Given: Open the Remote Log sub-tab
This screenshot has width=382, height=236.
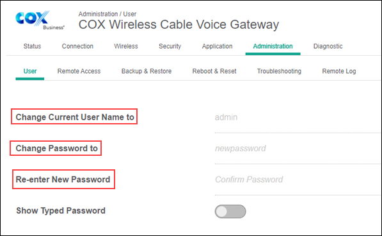Looking at the screenshot, I should [339, 71].
